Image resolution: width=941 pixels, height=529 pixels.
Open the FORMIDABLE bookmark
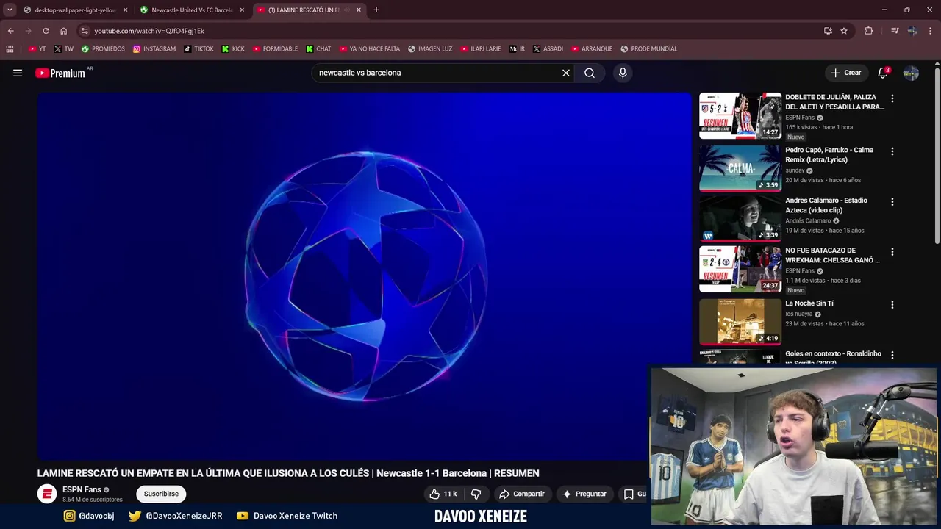pos(275,48)
